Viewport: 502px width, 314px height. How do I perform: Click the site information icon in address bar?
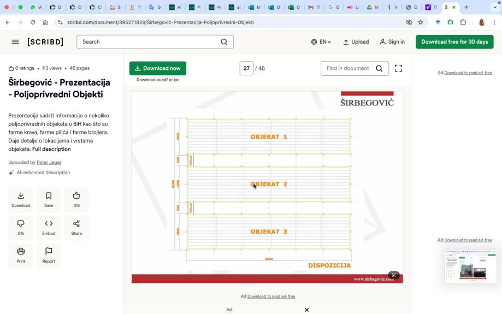(x=60, y=22)
